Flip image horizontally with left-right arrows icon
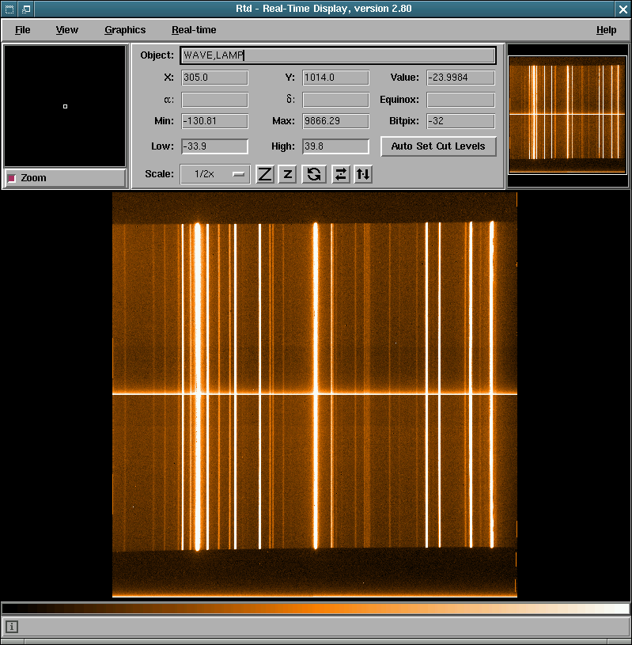Viewport: 632px width, 645px height. (x=340, y=174)
